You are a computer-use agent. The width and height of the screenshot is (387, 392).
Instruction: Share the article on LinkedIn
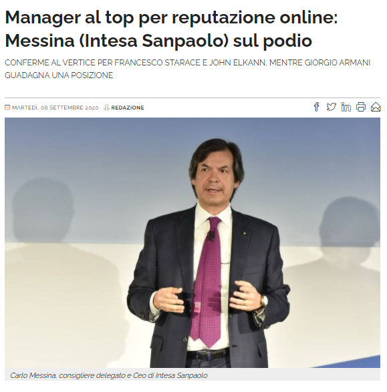tap(346, 107)
